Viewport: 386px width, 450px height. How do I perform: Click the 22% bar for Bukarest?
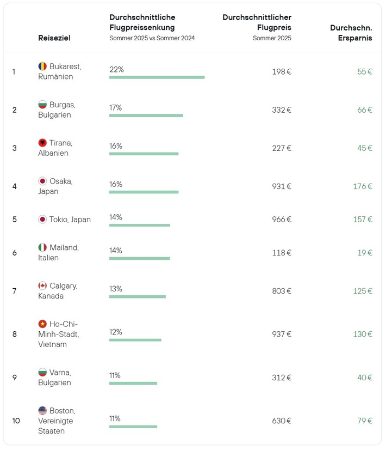(157, 77)
